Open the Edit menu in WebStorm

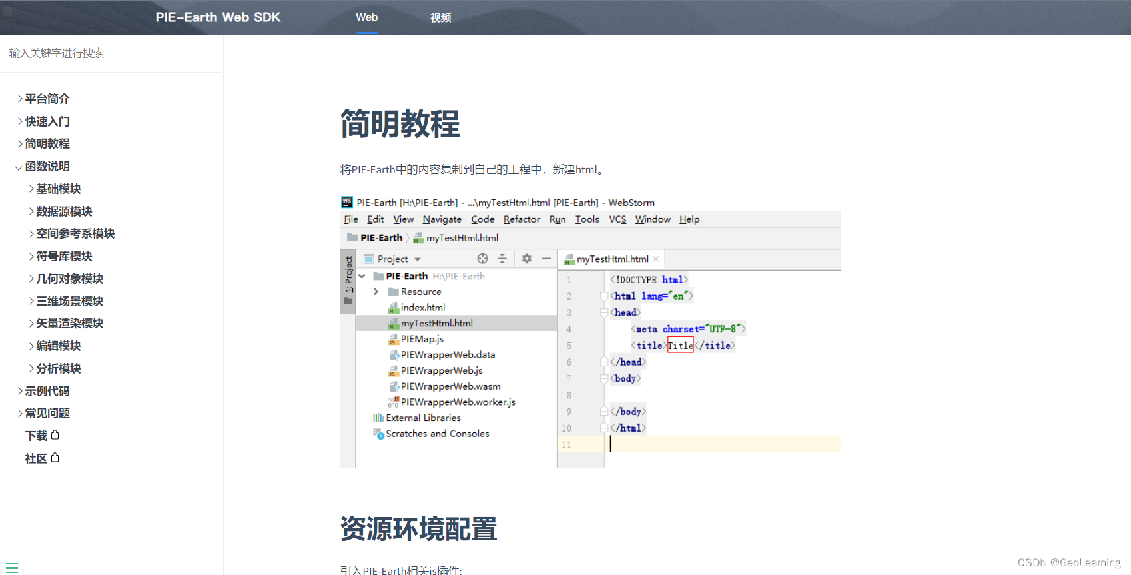(x=376, y=219)
